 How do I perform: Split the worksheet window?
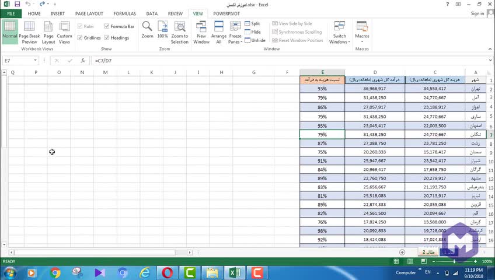pos(252,24)
